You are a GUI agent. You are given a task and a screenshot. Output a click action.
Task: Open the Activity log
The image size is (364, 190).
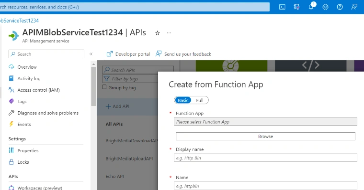pos(29,78)
